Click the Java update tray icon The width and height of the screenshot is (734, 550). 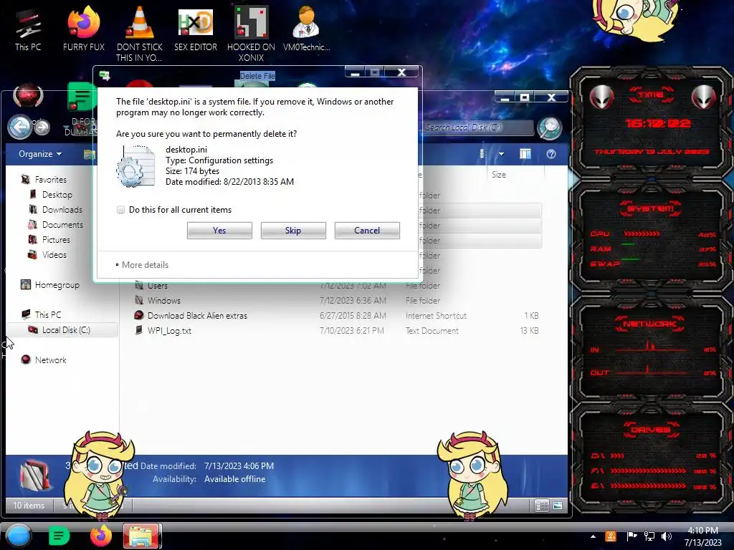611,536
